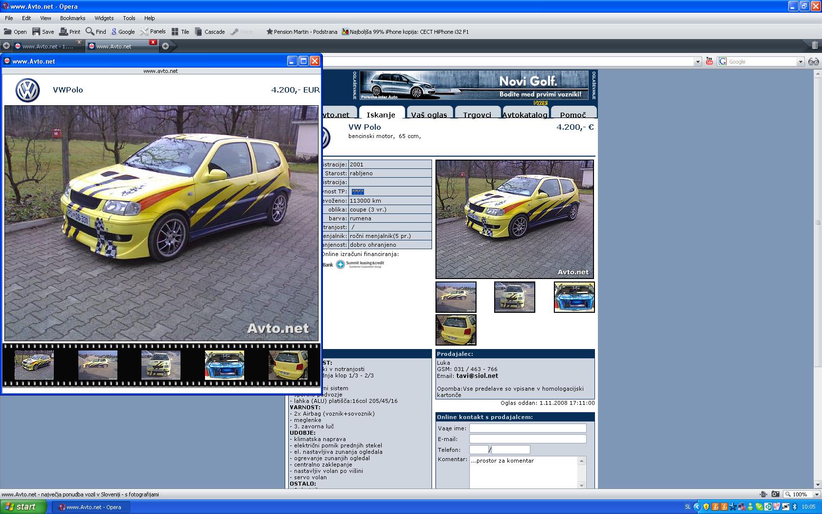This screenshot has width=822, height=514.
Task: Open the Widgets menu
Action: (x=104, y=18)
